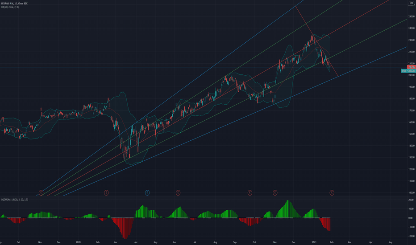Click the 190.00 price axis label

tap(411, 87)
